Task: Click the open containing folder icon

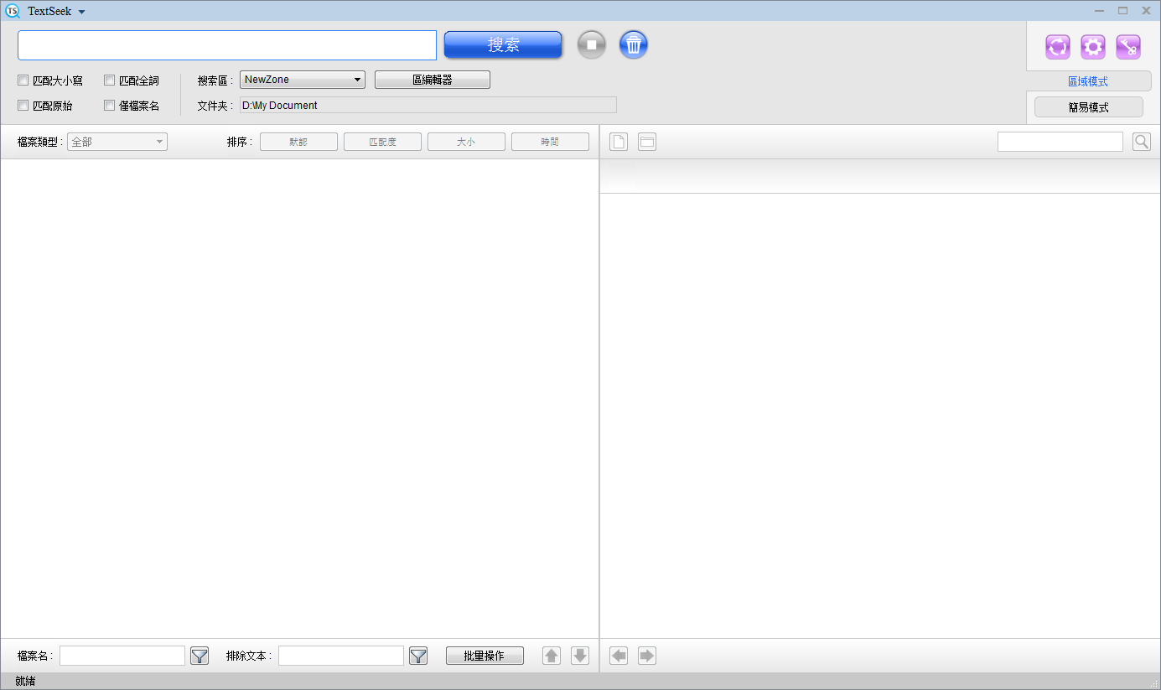Action: [x=646, y=142]
